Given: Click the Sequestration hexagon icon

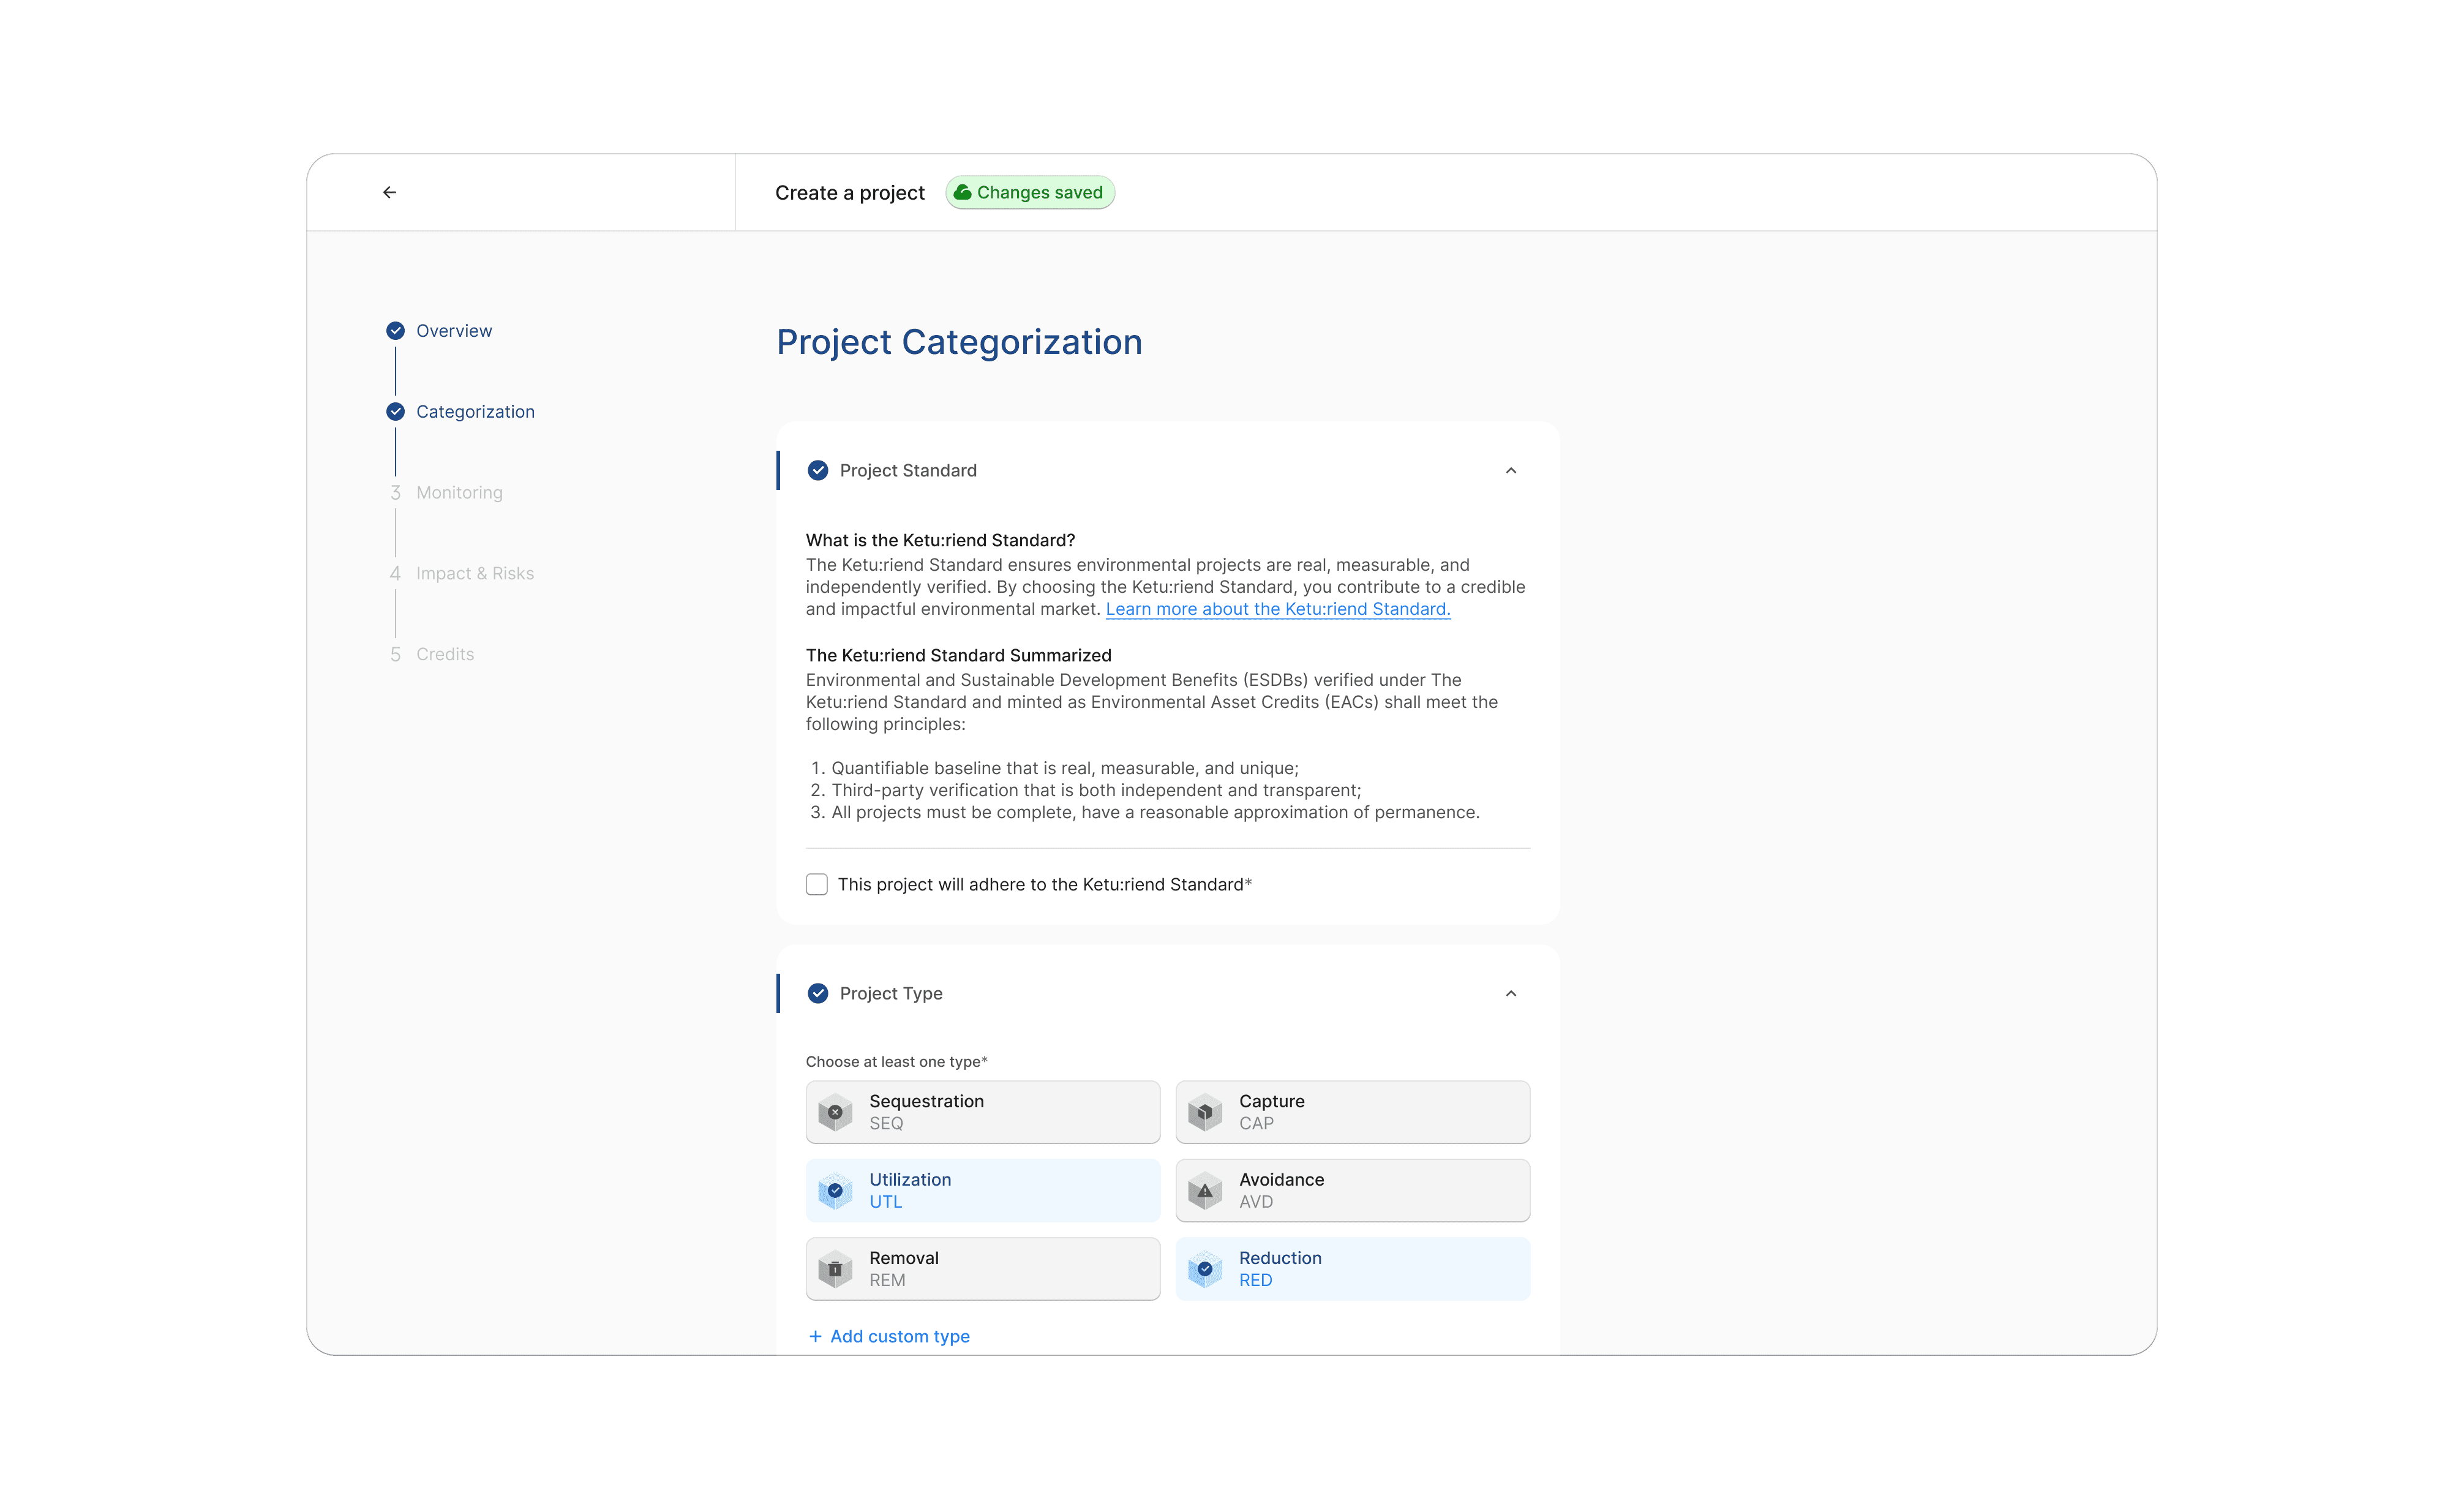Looking at the screenshot, I should [x=835, y=1112].
